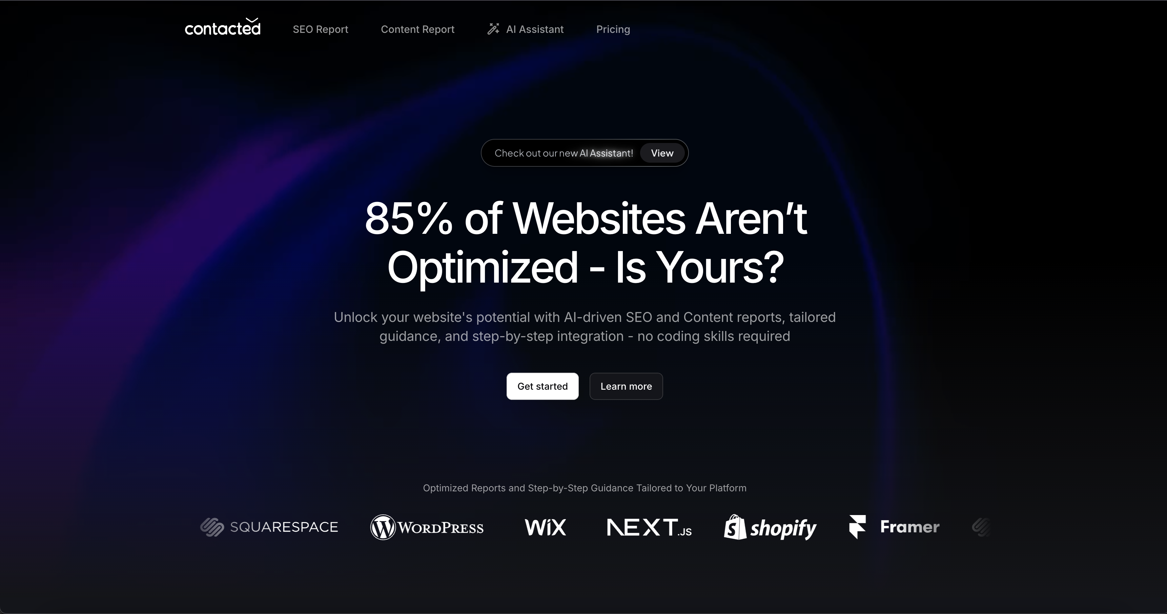Click the Shopify platform icon

coord(770,527)
